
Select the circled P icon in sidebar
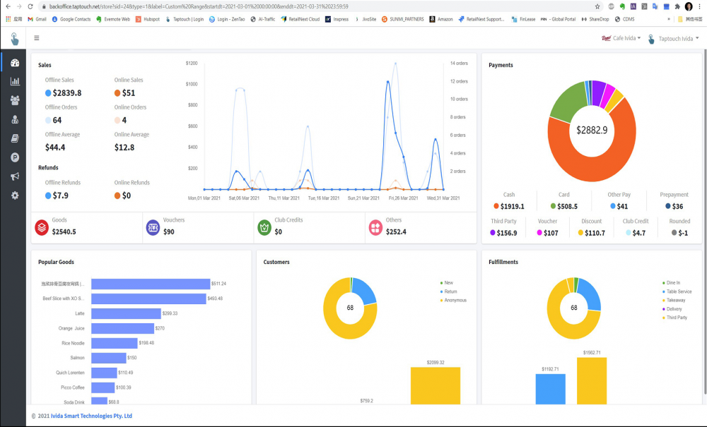15,157
